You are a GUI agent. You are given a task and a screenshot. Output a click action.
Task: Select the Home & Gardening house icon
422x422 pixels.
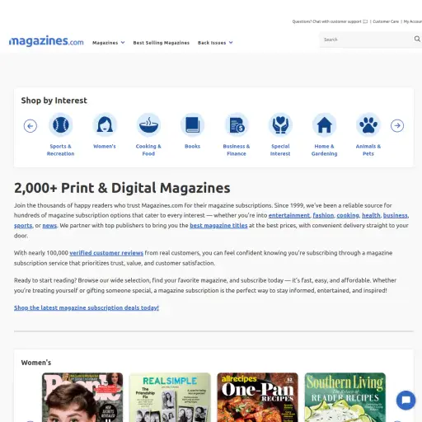coord(324,125)
